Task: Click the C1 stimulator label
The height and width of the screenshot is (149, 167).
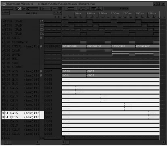Action: [42, 21]
